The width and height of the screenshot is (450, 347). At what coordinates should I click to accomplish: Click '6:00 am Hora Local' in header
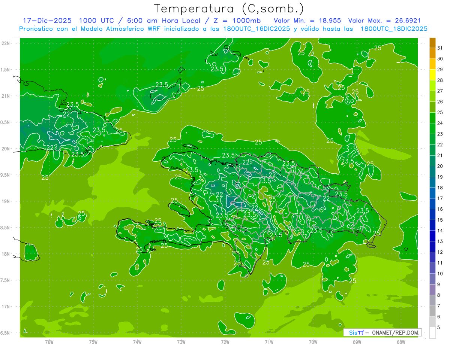163,21
